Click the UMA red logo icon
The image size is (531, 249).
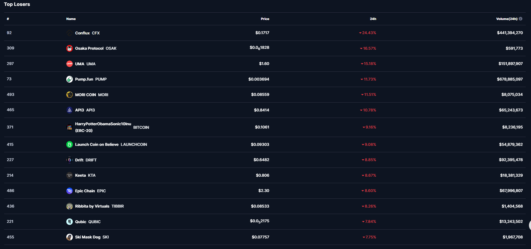pos(70,64)
